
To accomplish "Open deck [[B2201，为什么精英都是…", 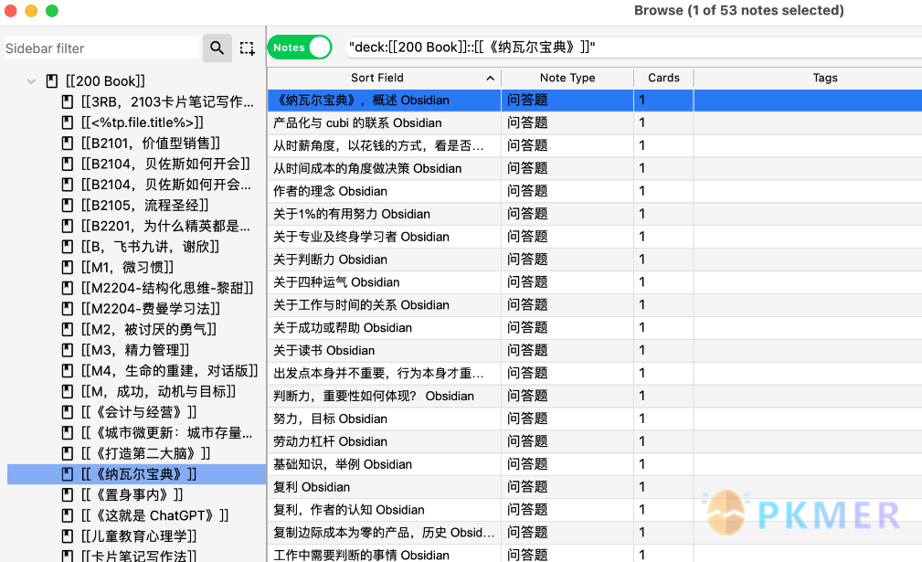I will (x=165, y=226).
